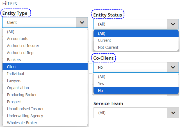This screenshot has width=180, height=127.
Task: Choose Prospect from Entity Type list
Action: click(x=14, y=102)
